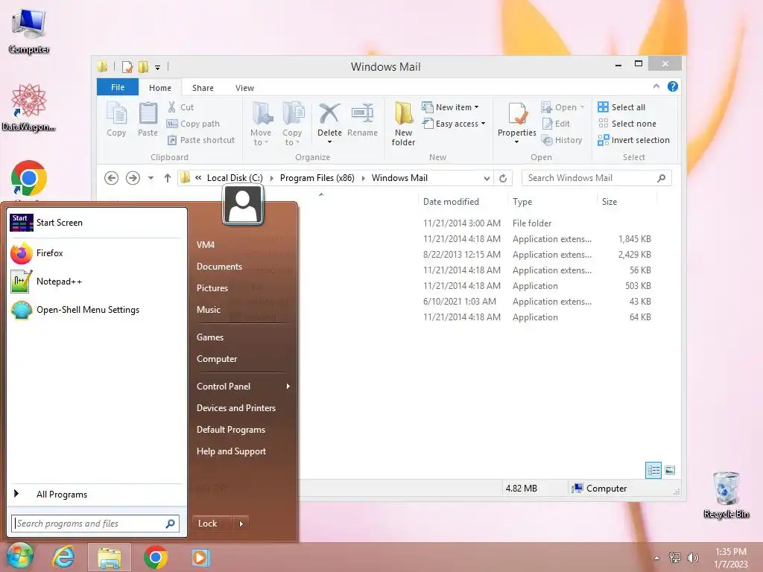Click the Delete X icon

pyautogui.click(x=329, y=113)
